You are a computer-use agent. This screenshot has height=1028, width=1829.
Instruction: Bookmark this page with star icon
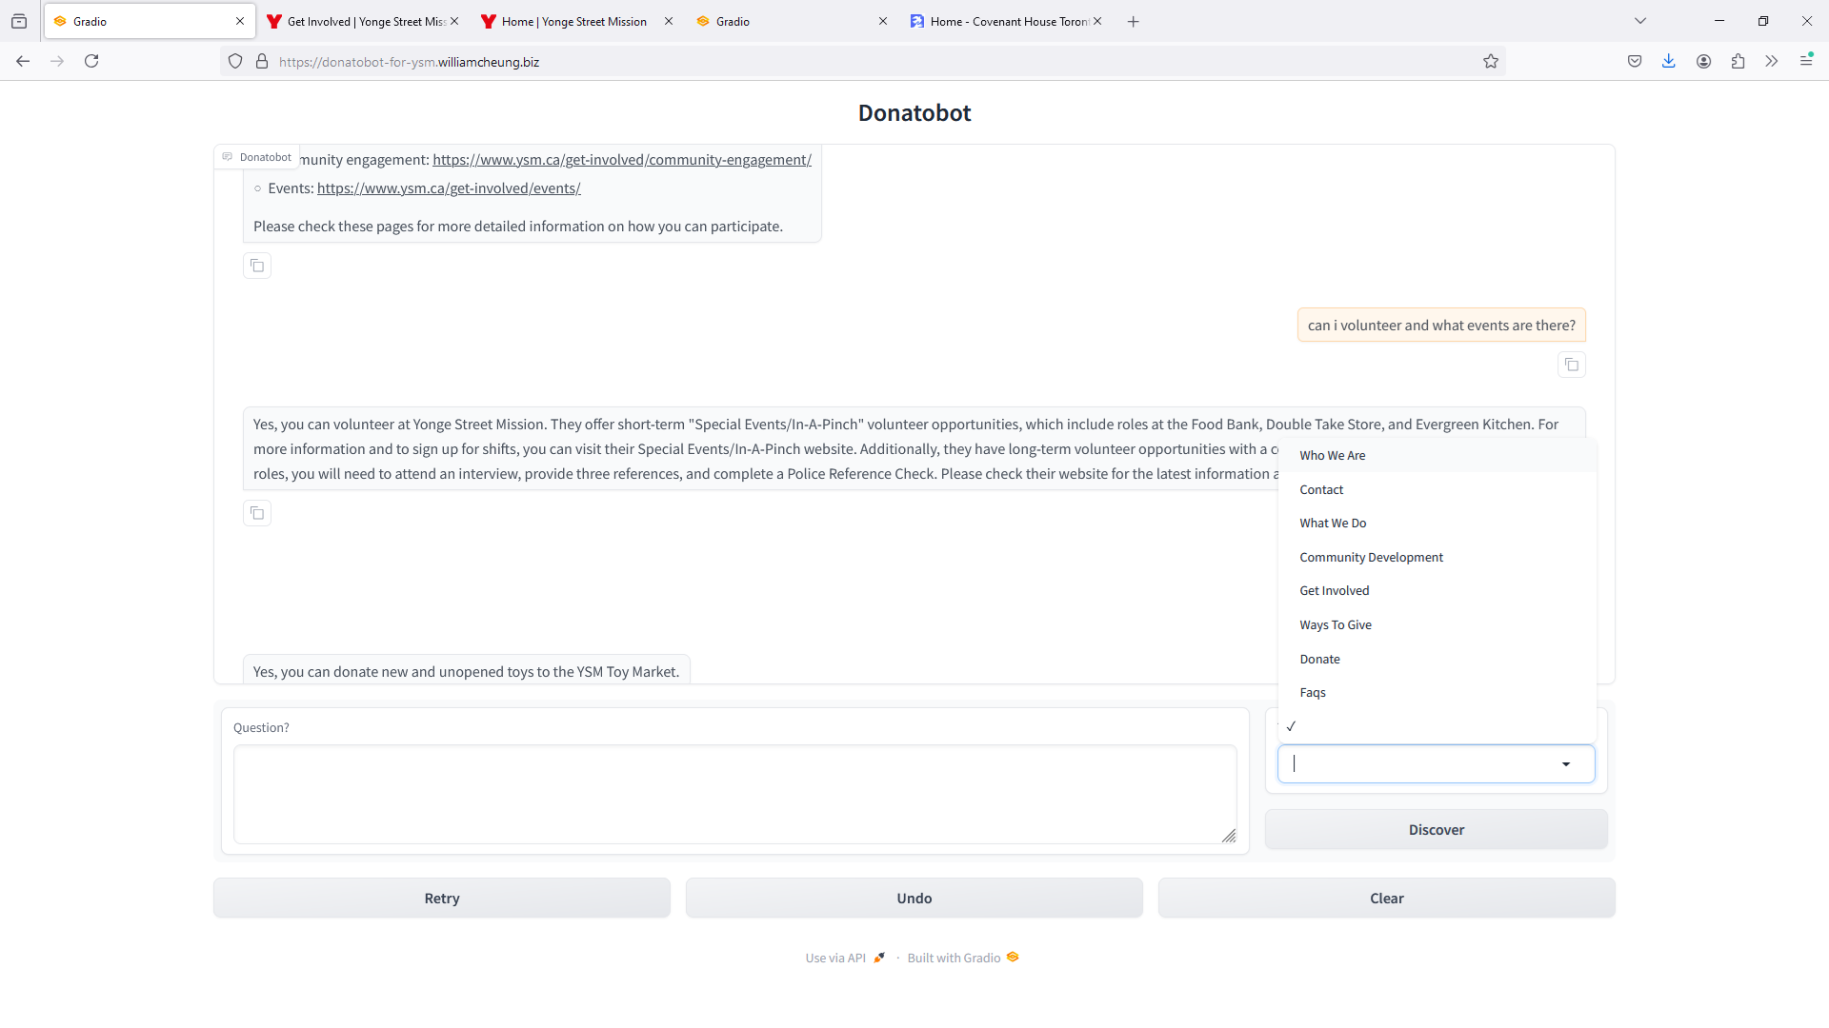click(x=1491, y=62)
